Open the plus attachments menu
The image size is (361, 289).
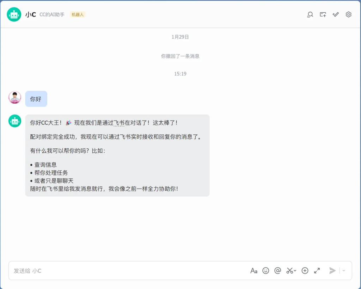click(x=305, y=271)
